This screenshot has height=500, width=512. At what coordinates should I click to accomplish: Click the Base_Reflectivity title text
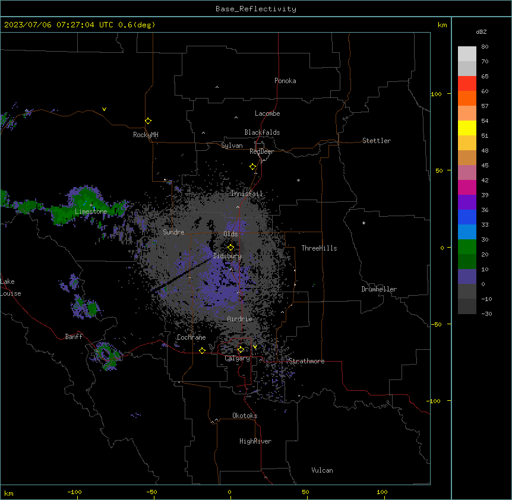pos(256,9)
